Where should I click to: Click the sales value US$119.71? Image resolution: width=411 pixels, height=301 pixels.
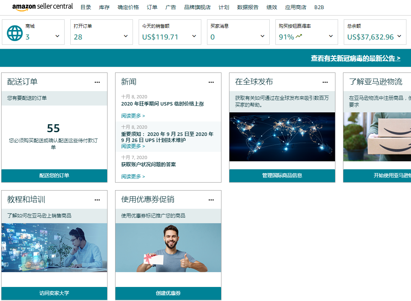tap(160, 37)
